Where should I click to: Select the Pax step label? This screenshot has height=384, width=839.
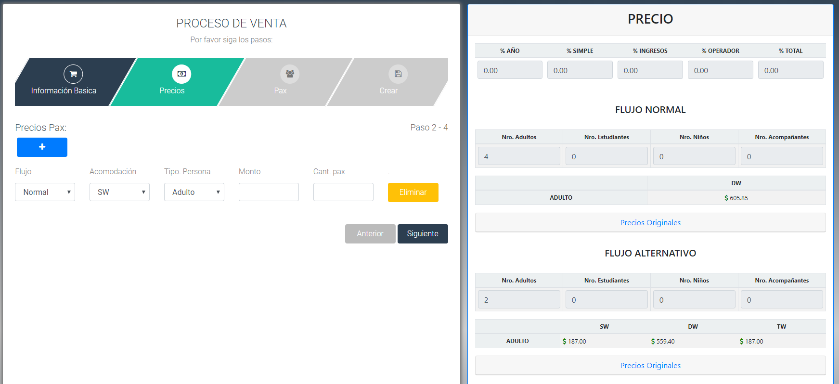pos(280,90)
